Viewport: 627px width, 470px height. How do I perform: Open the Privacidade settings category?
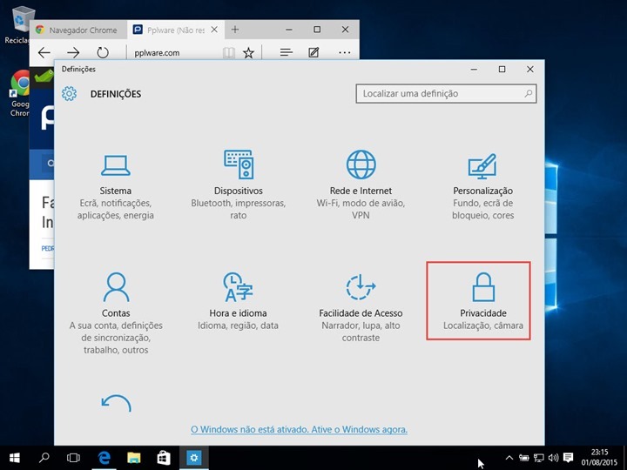(482, 300)
